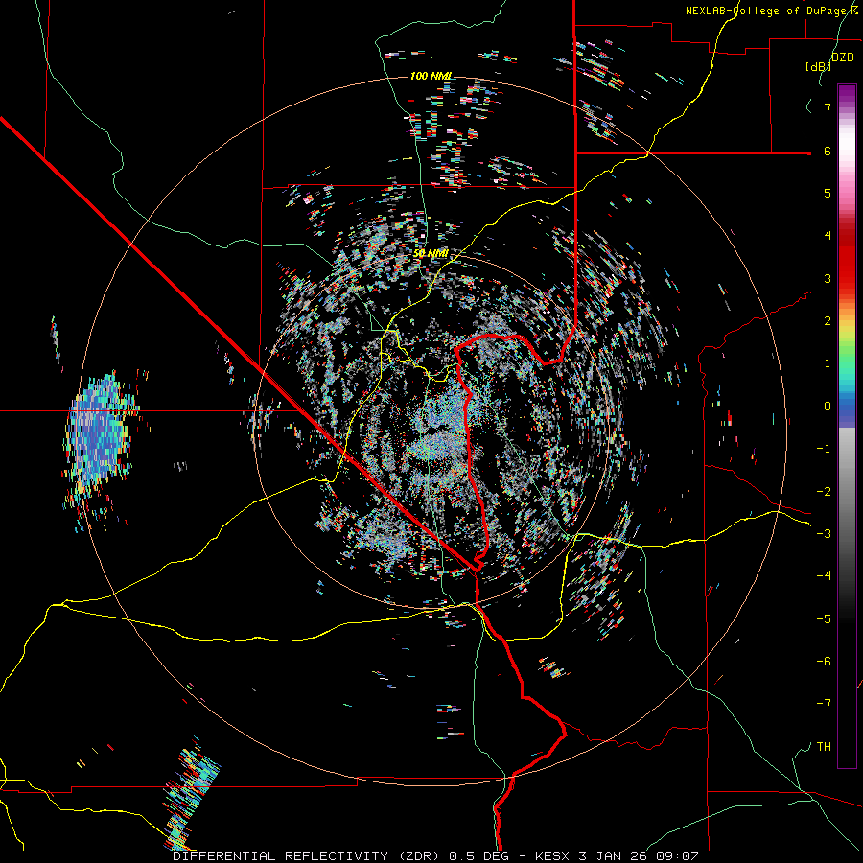The image size is (863, 863).
Task: Click the color bar at 7 dB purple
Action: [847, 107]
